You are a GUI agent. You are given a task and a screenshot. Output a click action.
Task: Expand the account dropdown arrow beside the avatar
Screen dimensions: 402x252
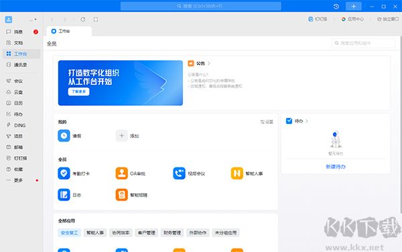tap(36, 19)
